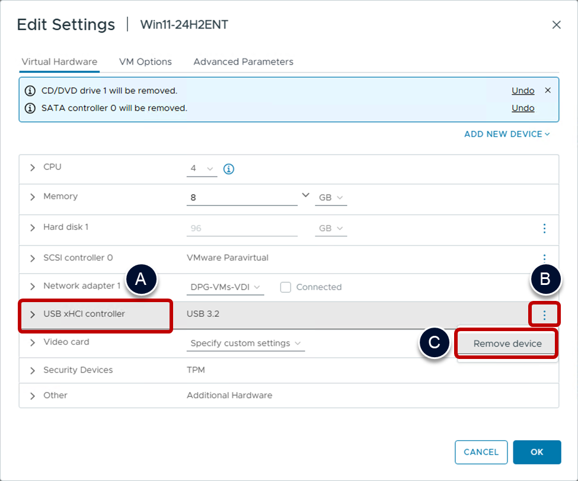Click into the Memory size field

click(x=242, y=198)
